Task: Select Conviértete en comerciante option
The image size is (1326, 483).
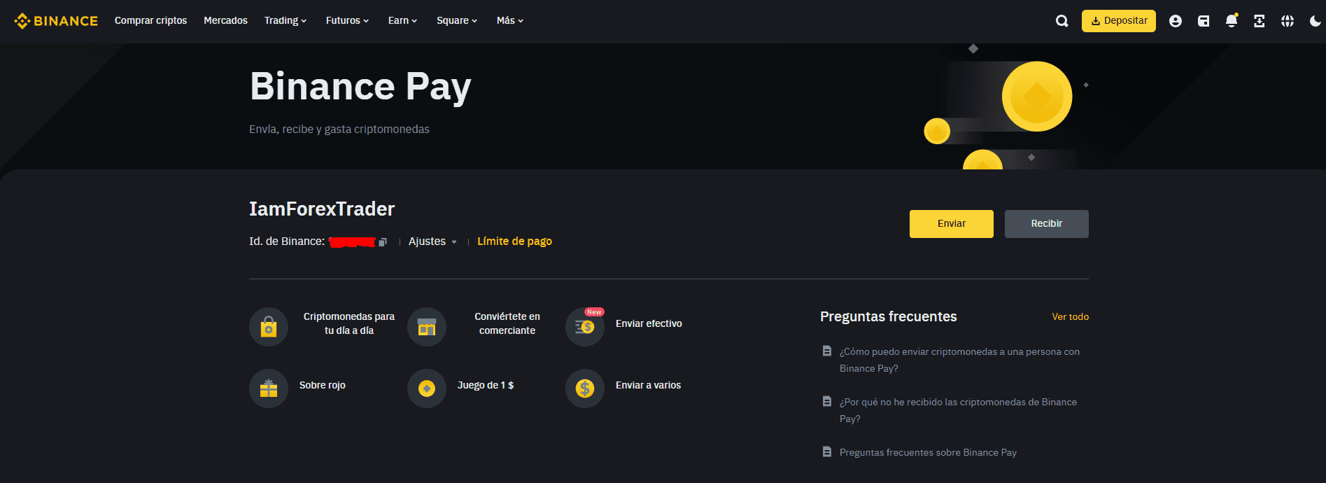Action: pos(507,323)
